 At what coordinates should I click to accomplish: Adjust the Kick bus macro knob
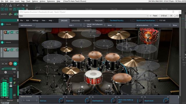pyautogui.click(x=61, y=101)
